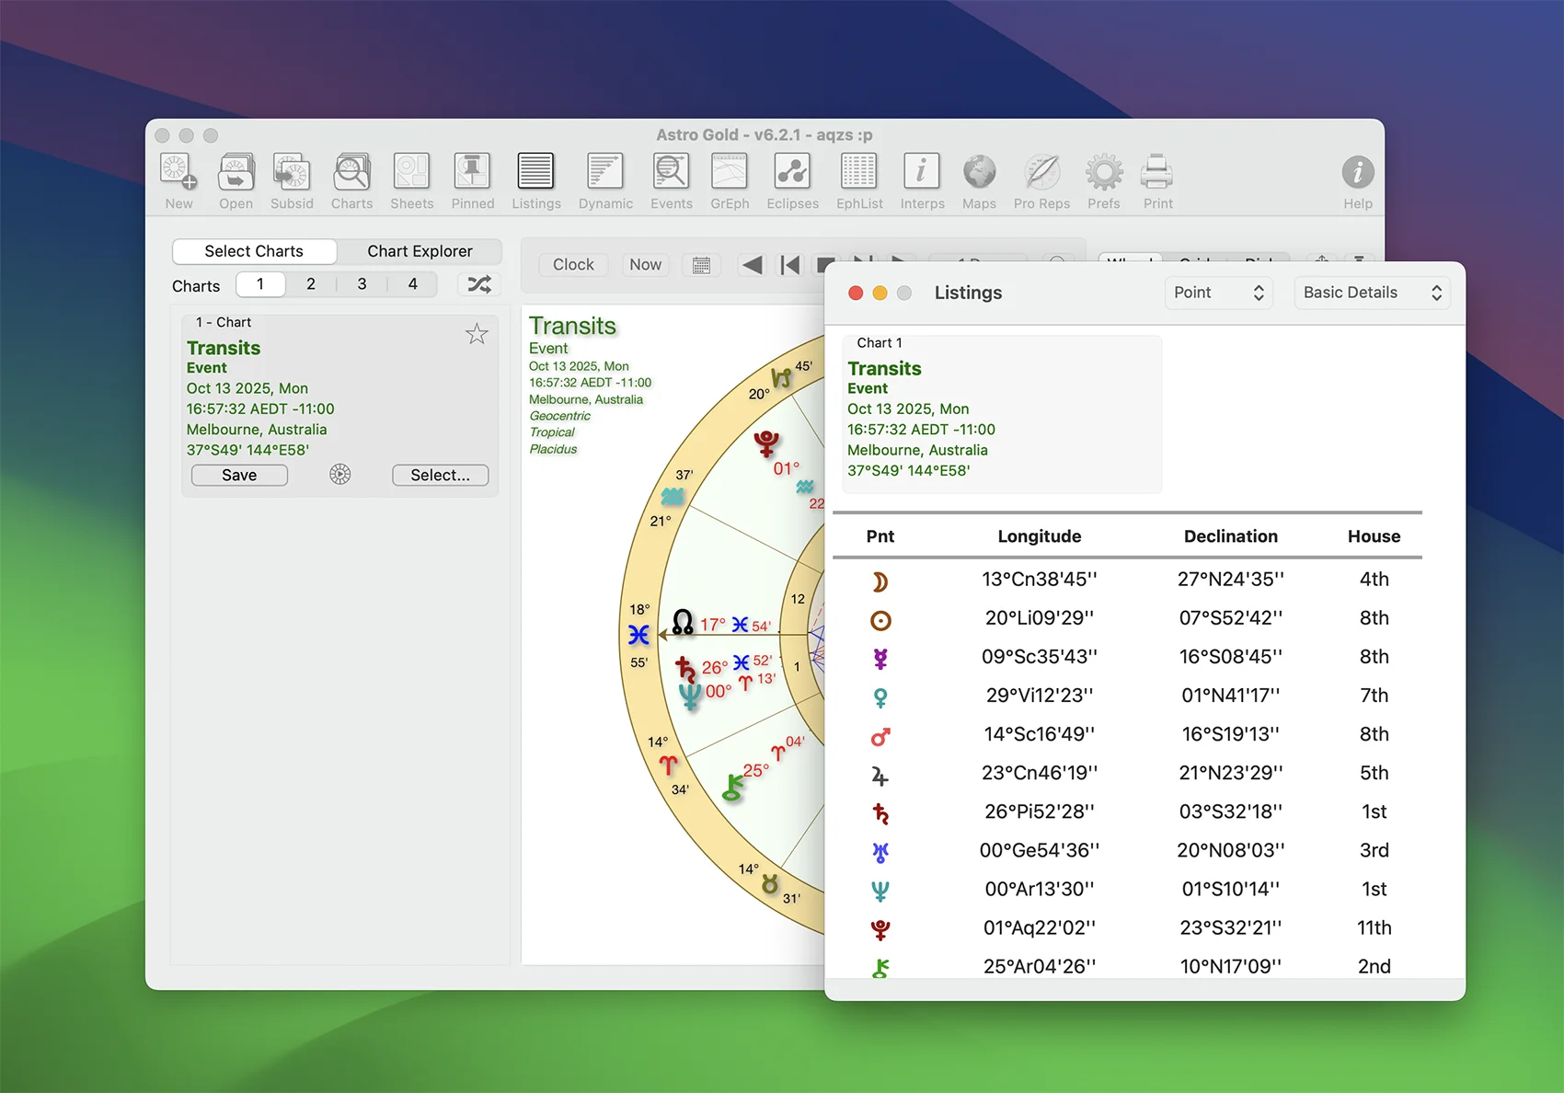The width and height of the screenshot is (1564, 1093).
Task: Click the Pluto glyph on chart wheel
Action: pos(765,444)
